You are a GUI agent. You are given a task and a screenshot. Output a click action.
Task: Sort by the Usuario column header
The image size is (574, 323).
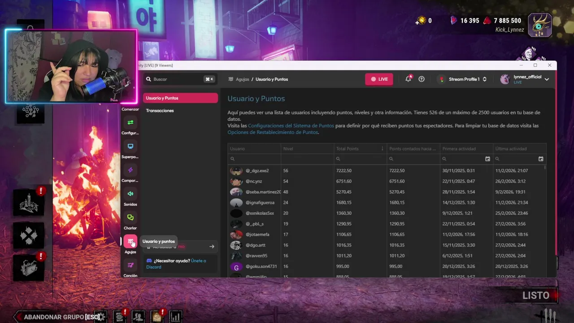point(254,148)
